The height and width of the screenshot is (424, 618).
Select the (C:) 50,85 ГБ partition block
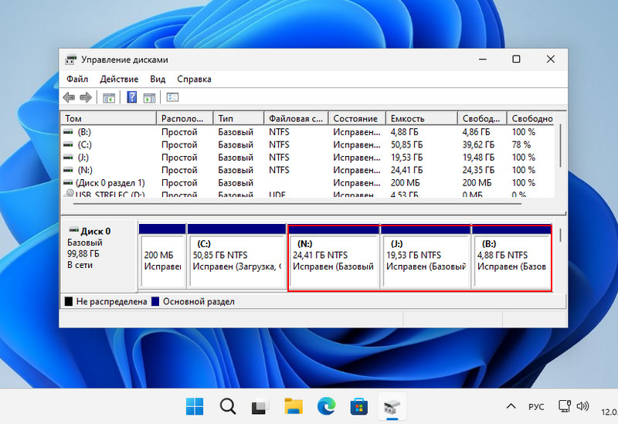(x=237, y=256)
